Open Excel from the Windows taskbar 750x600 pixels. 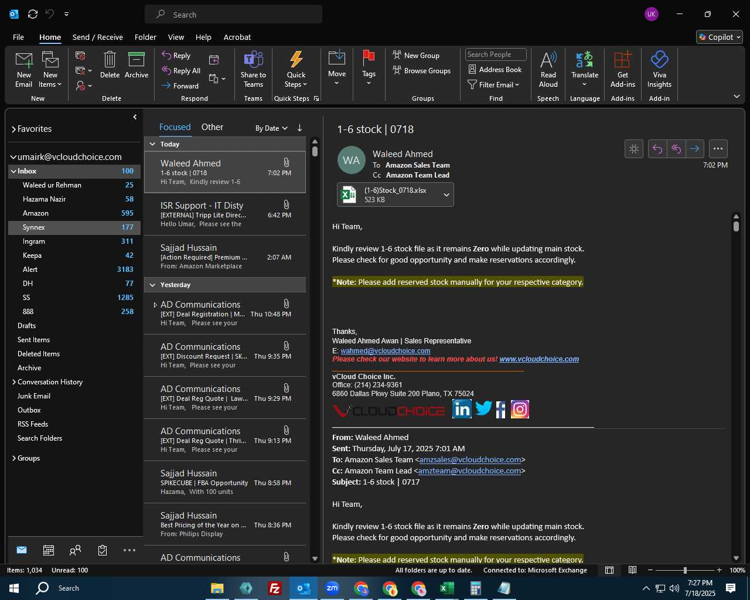(x=446, y=588)
